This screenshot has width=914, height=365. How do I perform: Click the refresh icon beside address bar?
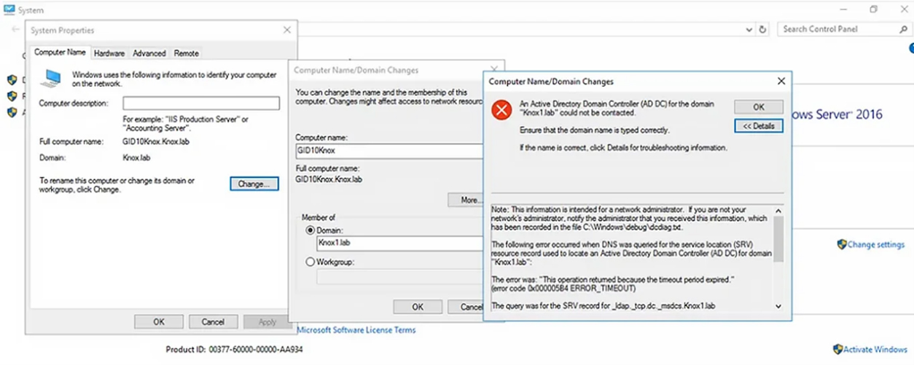763,30
